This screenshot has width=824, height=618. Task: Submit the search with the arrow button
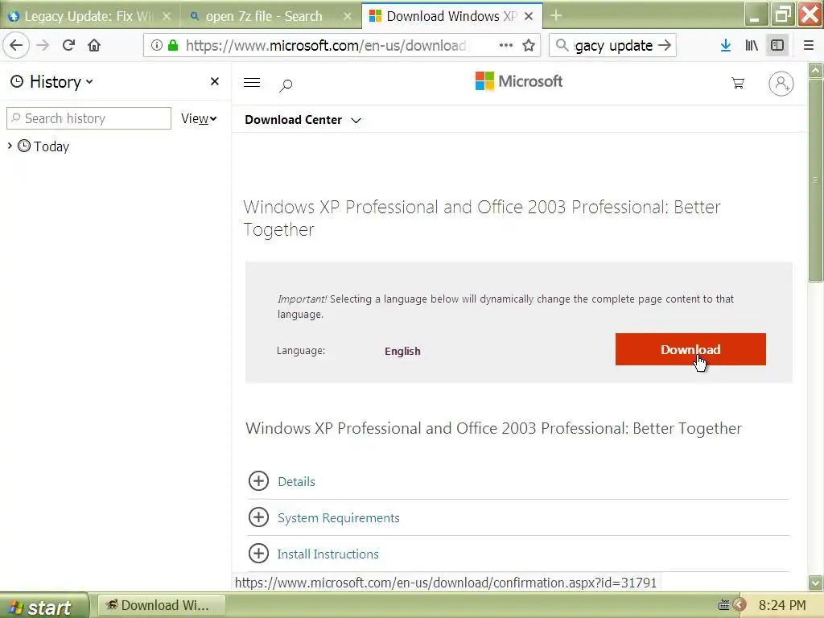tap(665, 45)
